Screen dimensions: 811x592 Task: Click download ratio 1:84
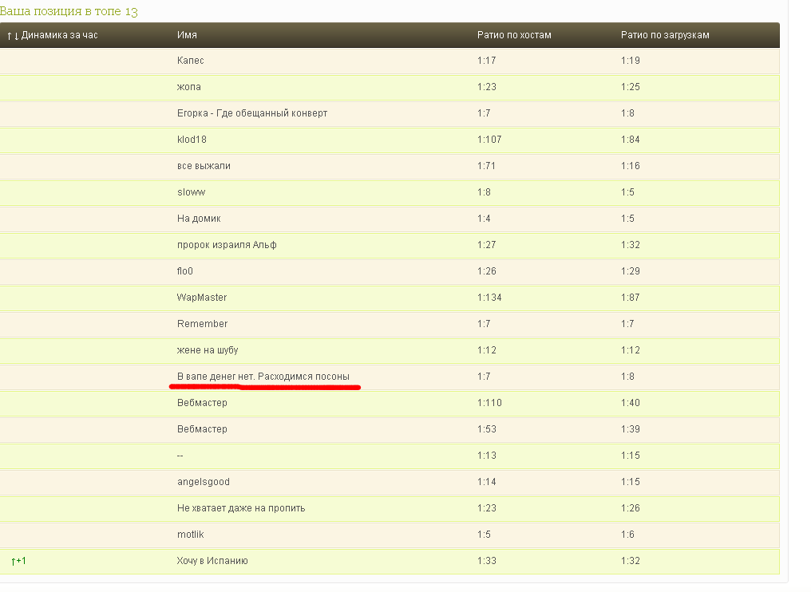(630, 140)
